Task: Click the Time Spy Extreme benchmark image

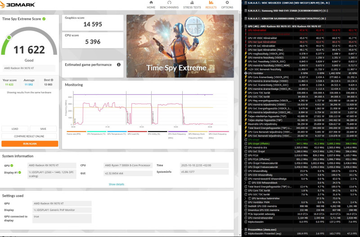Action: coord(180,46)
